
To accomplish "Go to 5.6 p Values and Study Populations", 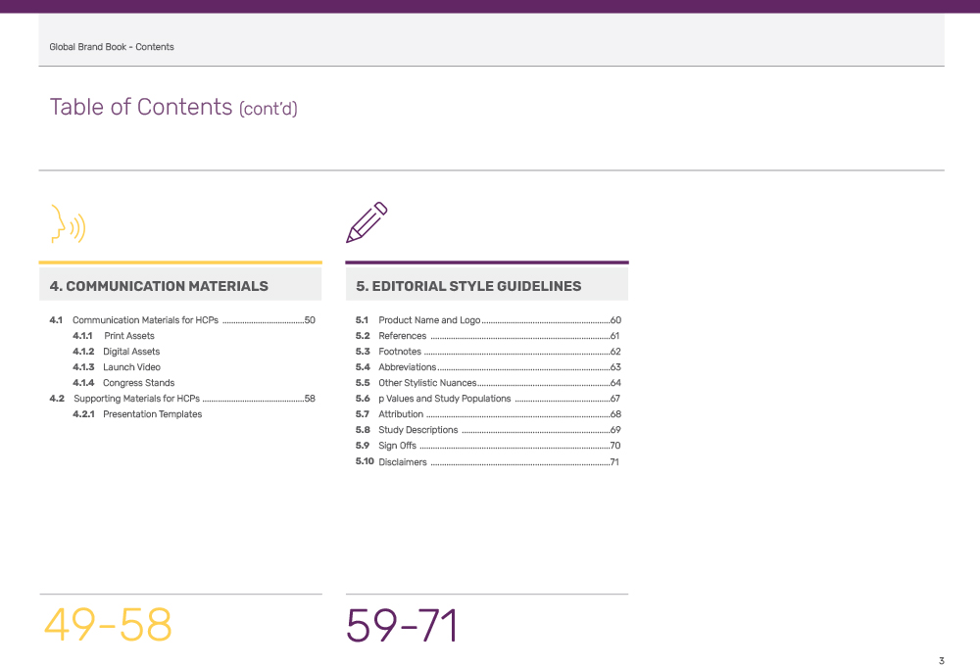I will click(444, 399).
